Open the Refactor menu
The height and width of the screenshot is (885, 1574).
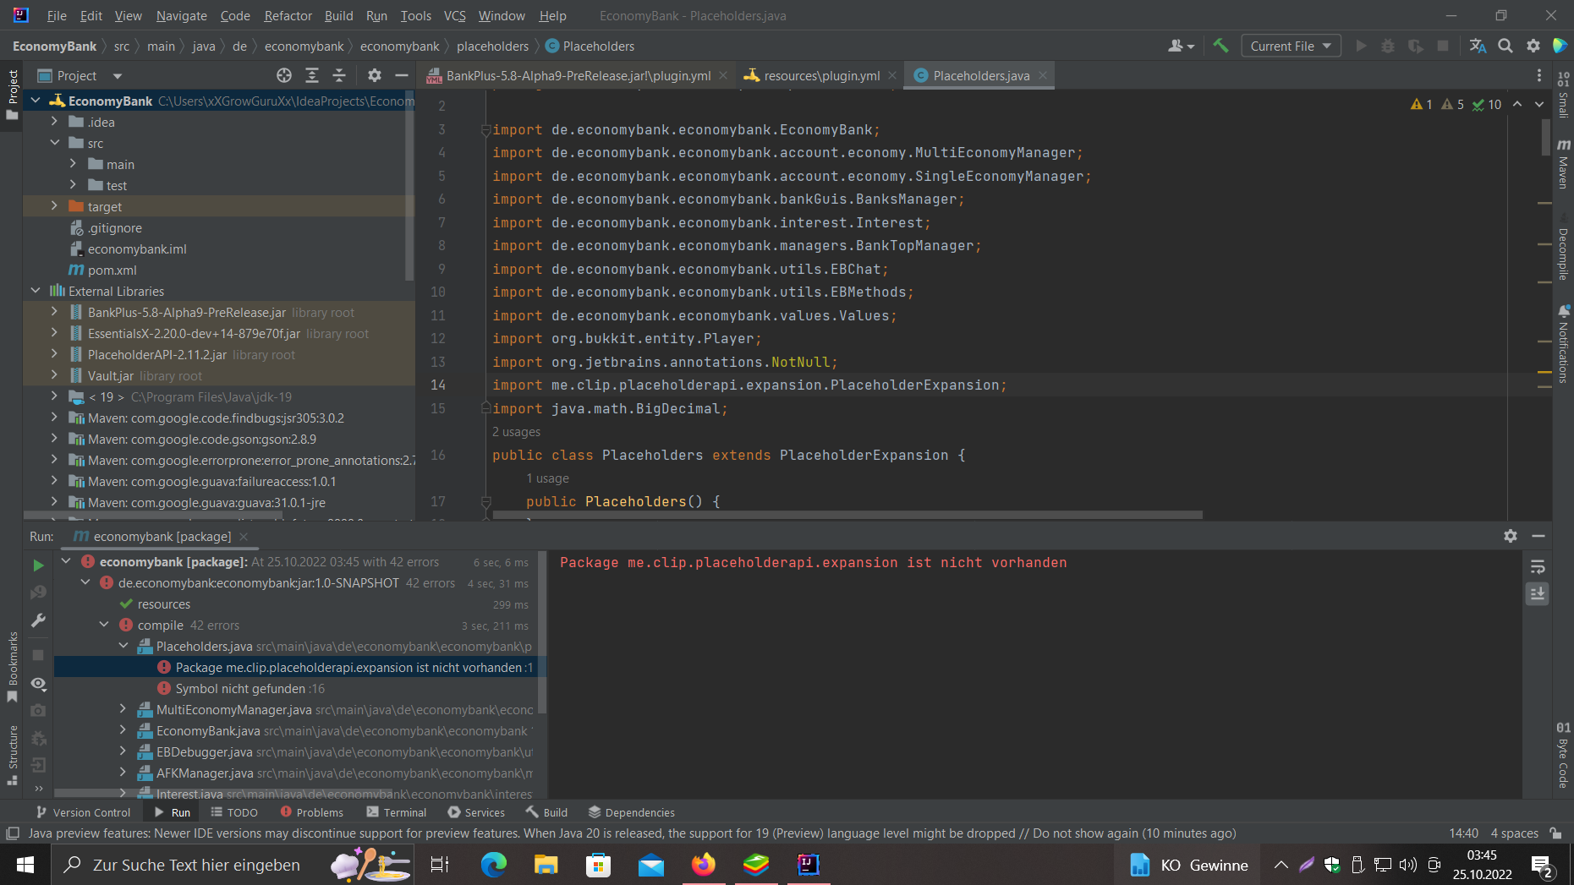tap(288, 15)
